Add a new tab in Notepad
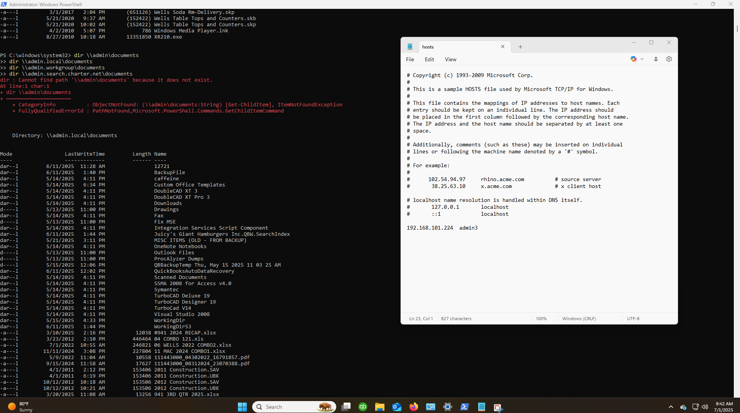The width and height of the screenshot is (740, 413). coord(520,47)
